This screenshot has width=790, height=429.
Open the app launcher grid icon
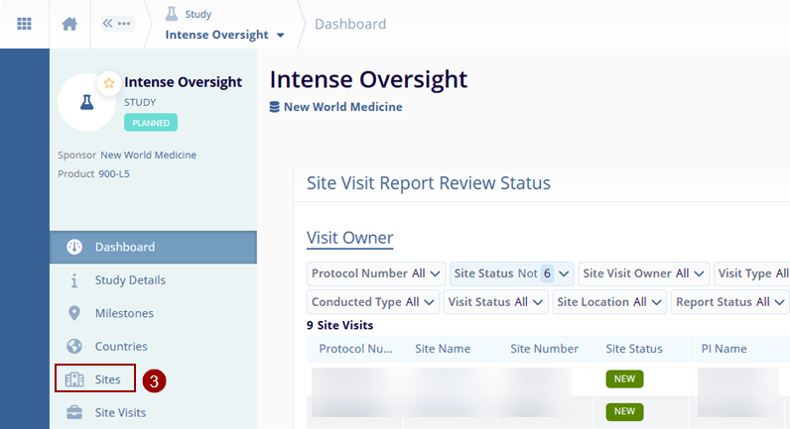tap(24, 24)
